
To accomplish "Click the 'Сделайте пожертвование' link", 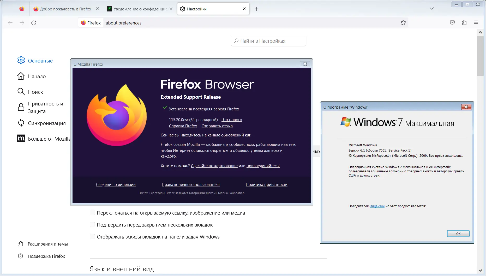I will pos(214,166).
